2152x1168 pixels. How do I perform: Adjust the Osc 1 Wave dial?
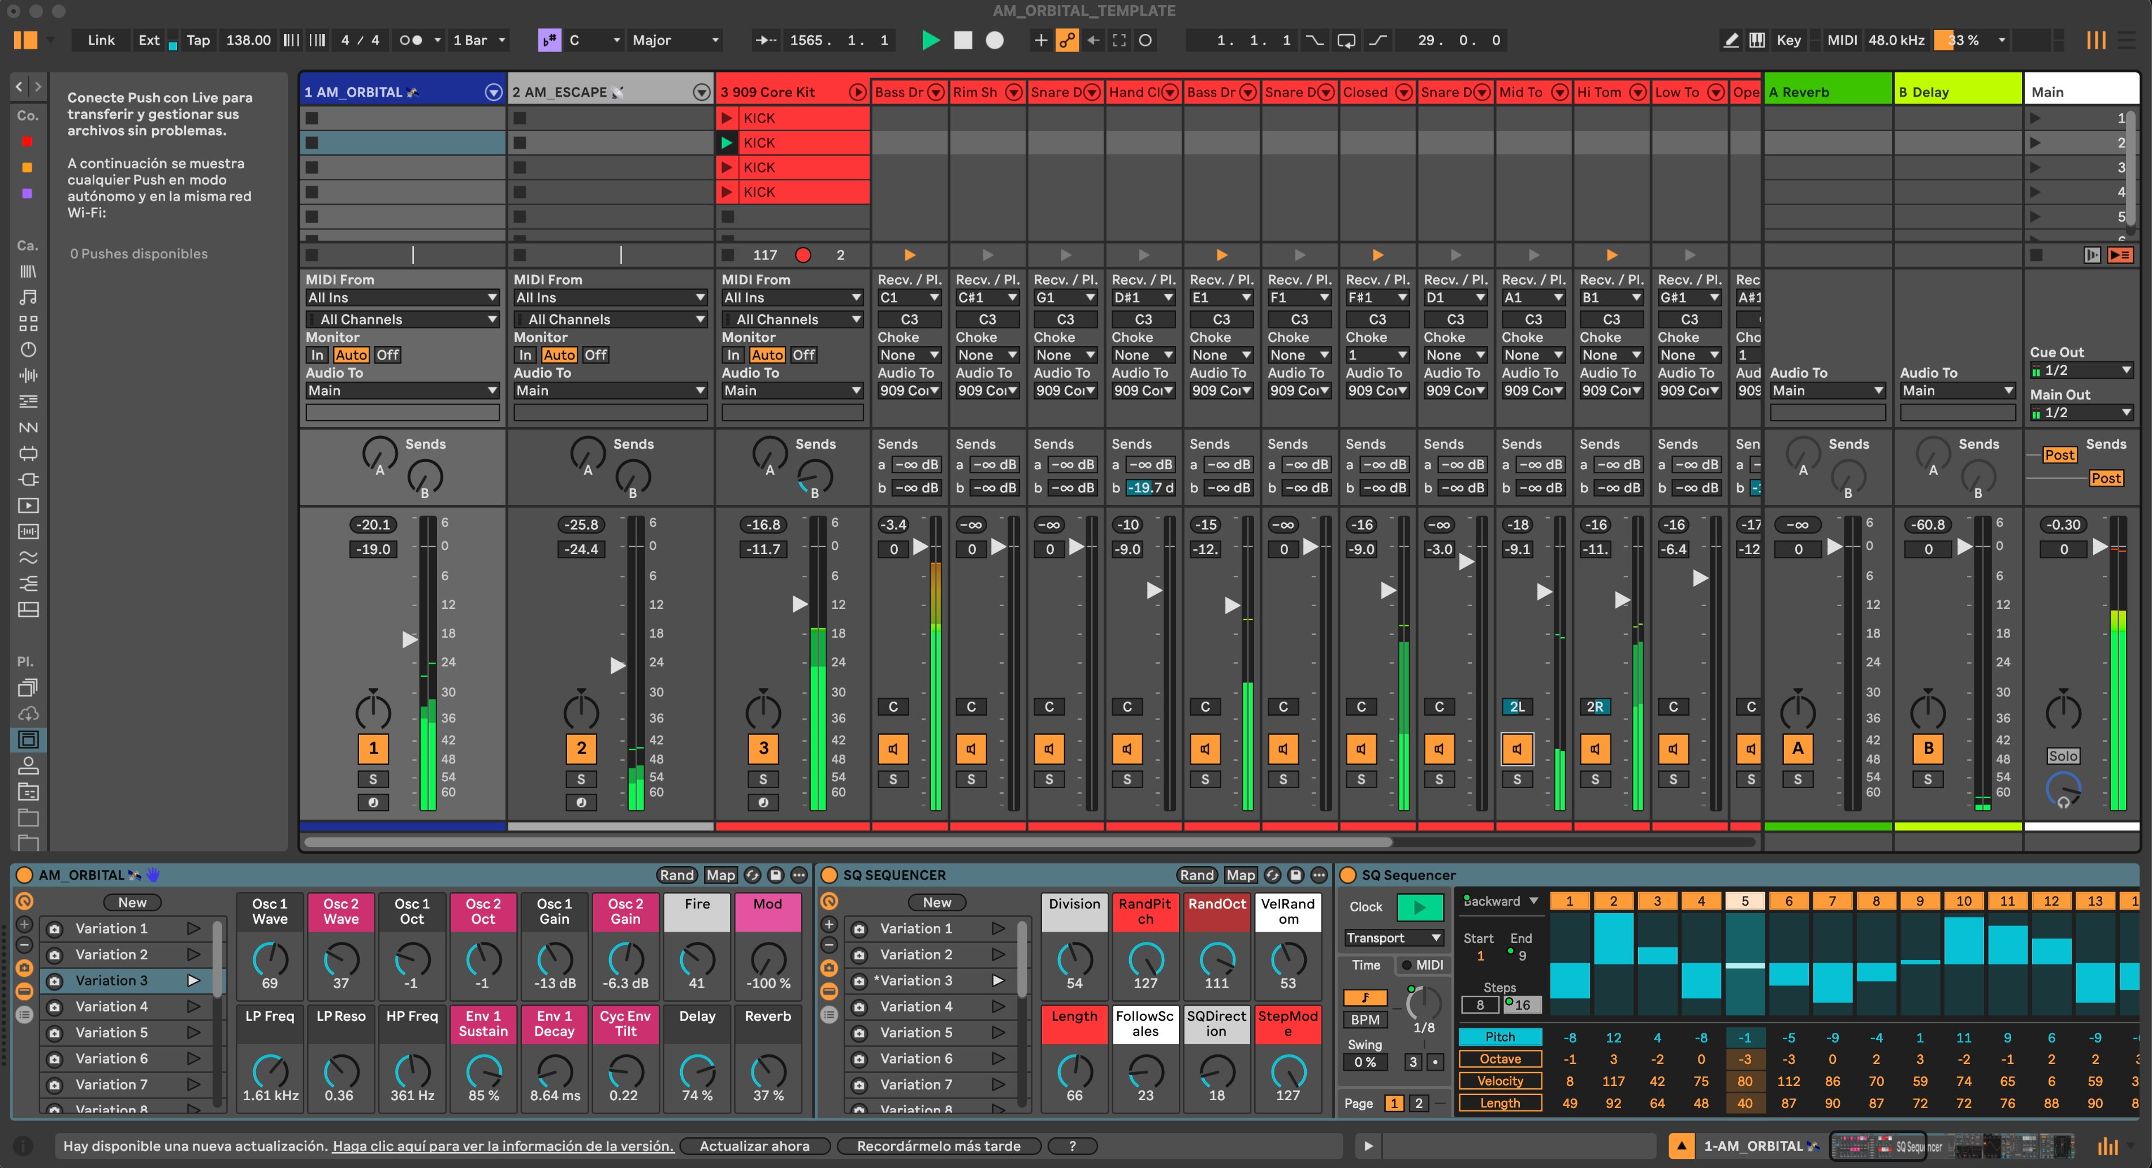(x=270, y=959)
